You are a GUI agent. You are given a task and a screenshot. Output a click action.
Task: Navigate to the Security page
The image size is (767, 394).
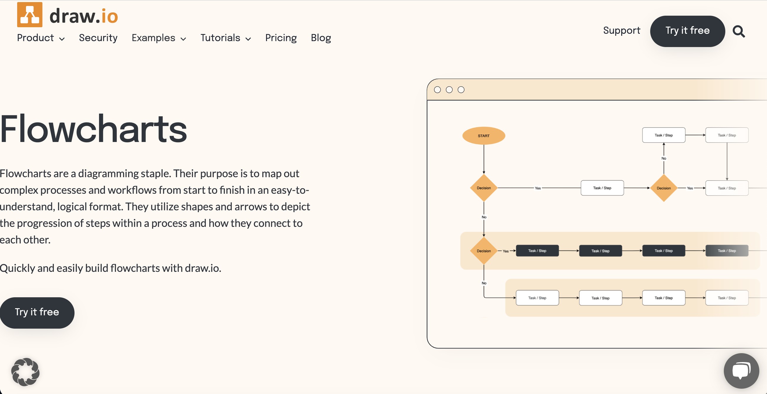coord(98,38)
